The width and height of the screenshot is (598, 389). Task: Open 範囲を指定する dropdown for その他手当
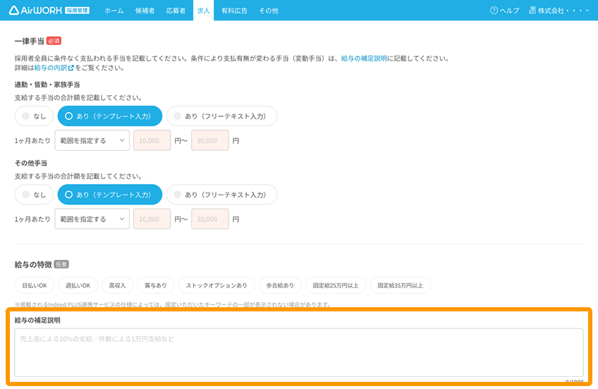coord(92,218)
